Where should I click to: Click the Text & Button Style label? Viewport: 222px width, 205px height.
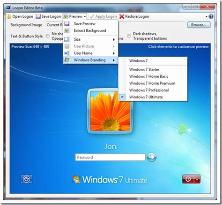pos(27,36)
